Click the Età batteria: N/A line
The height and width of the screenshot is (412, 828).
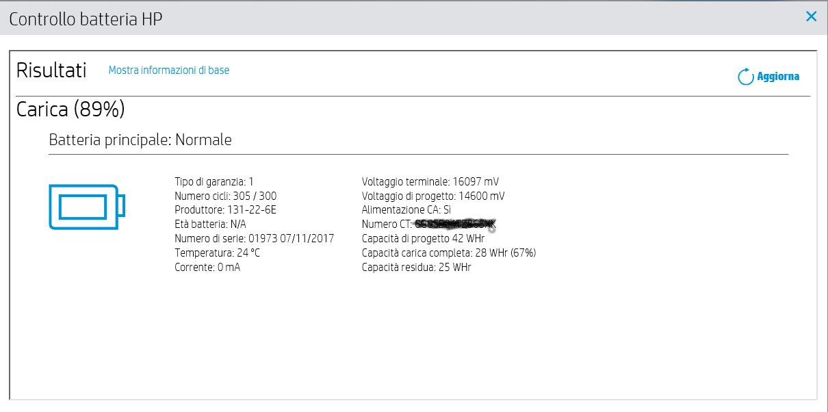point(211,224)
